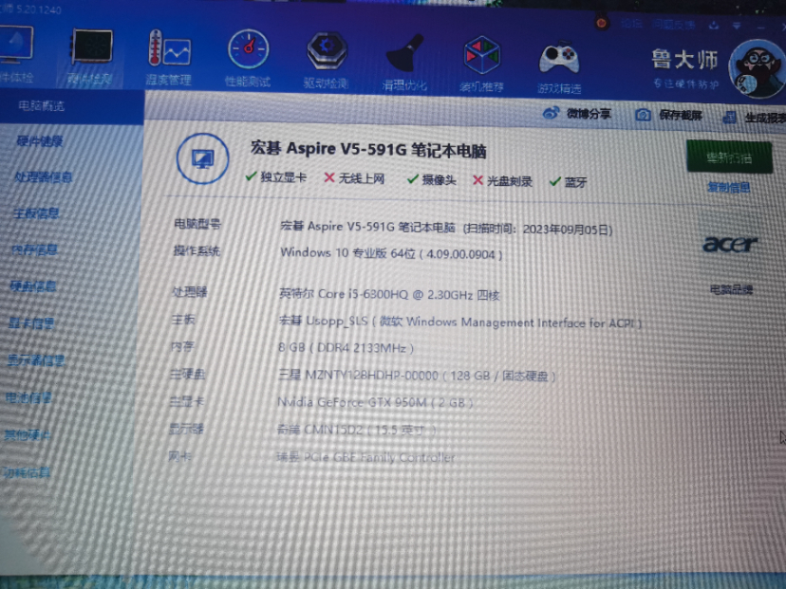Select 电脑概览 in sidebar
The image size is (786, 589).
(x=42, y=105)
